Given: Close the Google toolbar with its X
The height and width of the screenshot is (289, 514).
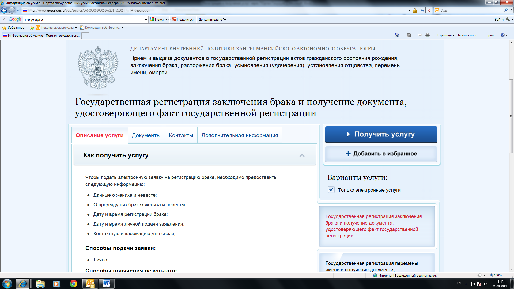Looking at the screenshot, I should 4,19.
